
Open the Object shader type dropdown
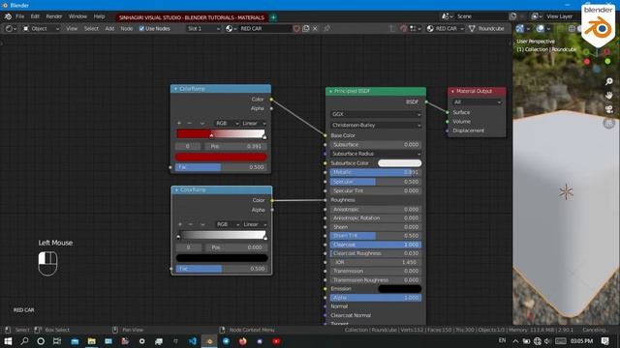pyautogui.click(x=41, y=28)
